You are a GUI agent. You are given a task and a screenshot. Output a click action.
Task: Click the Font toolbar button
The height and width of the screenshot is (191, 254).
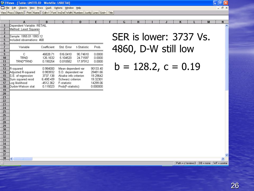(54, 13)
